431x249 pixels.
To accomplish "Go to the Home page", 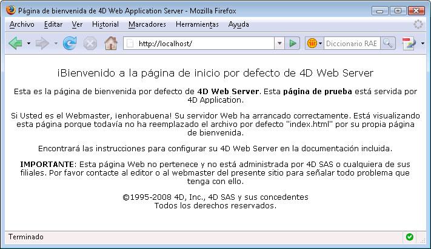I will pos(110,44).
